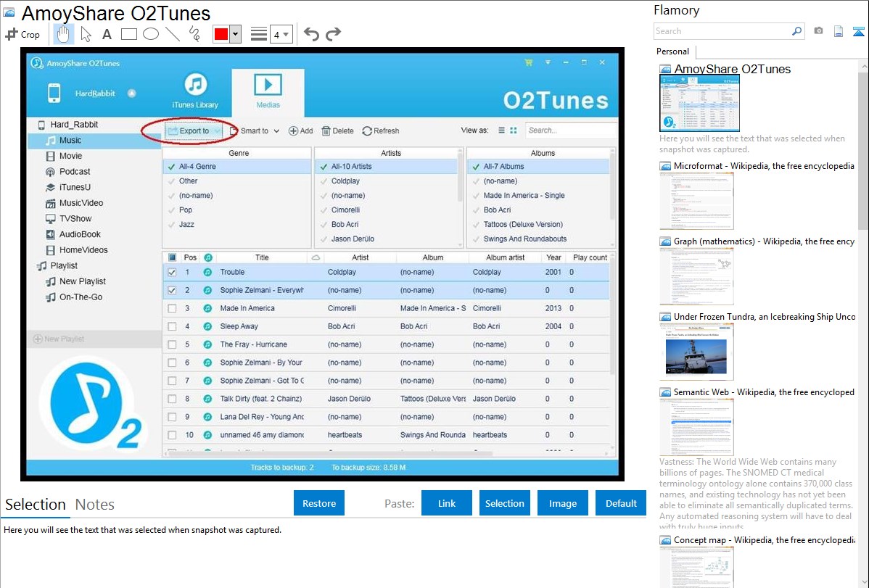Open the Under Frozen Tundra snapshot thumbnail
This screenshot has width=869, height=588.
tap(696, 352)
